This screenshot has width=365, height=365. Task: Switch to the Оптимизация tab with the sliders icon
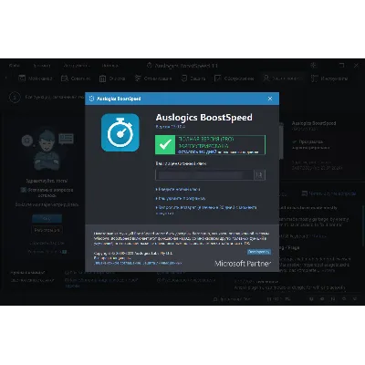coord(153,78)
